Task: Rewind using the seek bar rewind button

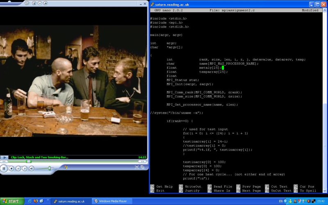Action: [x=4, y=162]
